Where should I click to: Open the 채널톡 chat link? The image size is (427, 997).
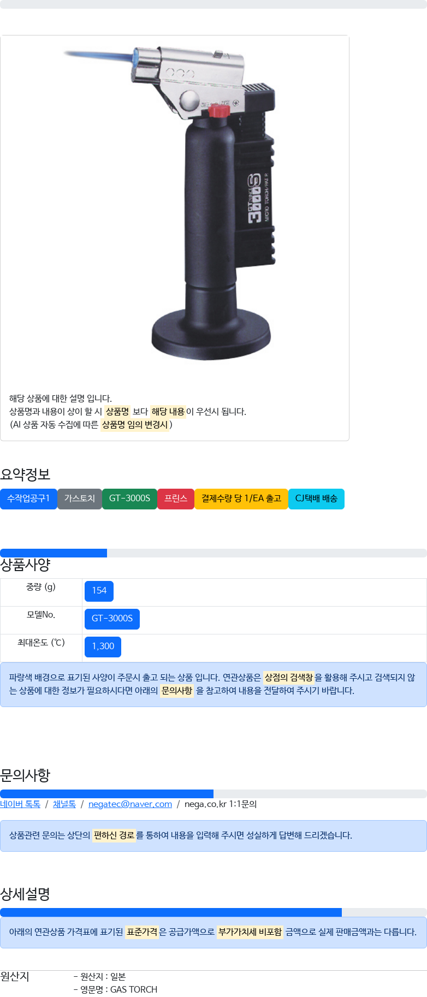coord(64,804)
